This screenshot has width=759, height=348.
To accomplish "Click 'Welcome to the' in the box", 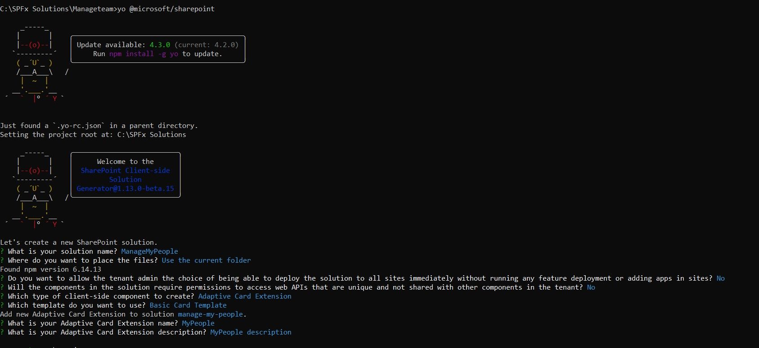I will (x=125, y=162).
